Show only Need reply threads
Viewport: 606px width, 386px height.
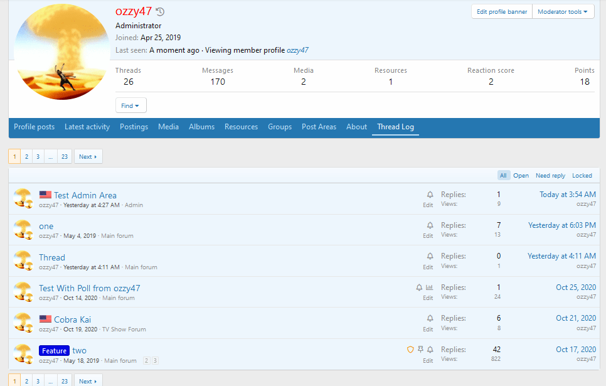click(550, 176)
